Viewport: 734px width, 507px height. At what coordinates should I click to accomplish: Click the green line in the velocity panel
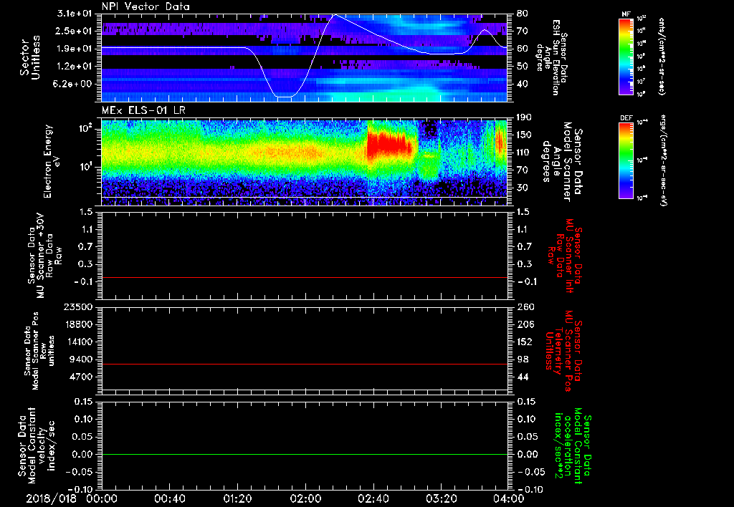(x=304, y=454)
